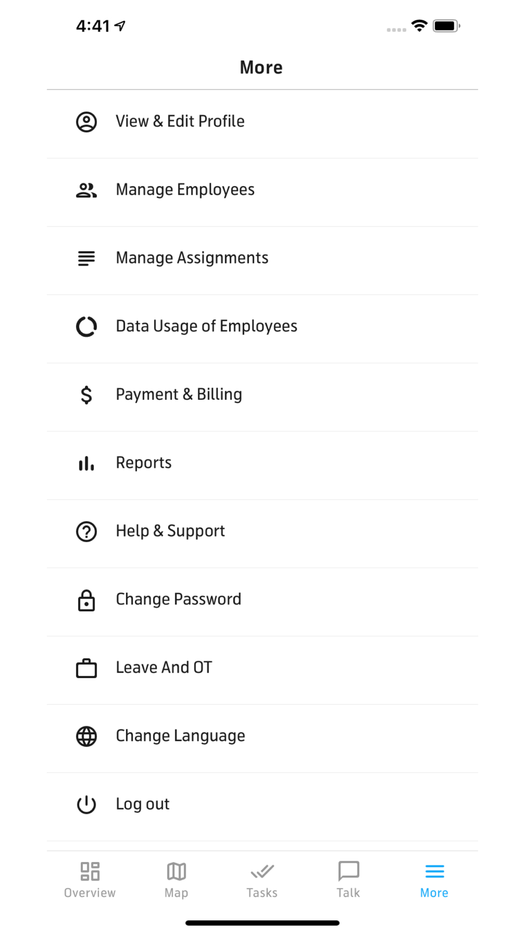Tap the bar chart Reports icon
This screenshot has width=525, height=934.
87,463
